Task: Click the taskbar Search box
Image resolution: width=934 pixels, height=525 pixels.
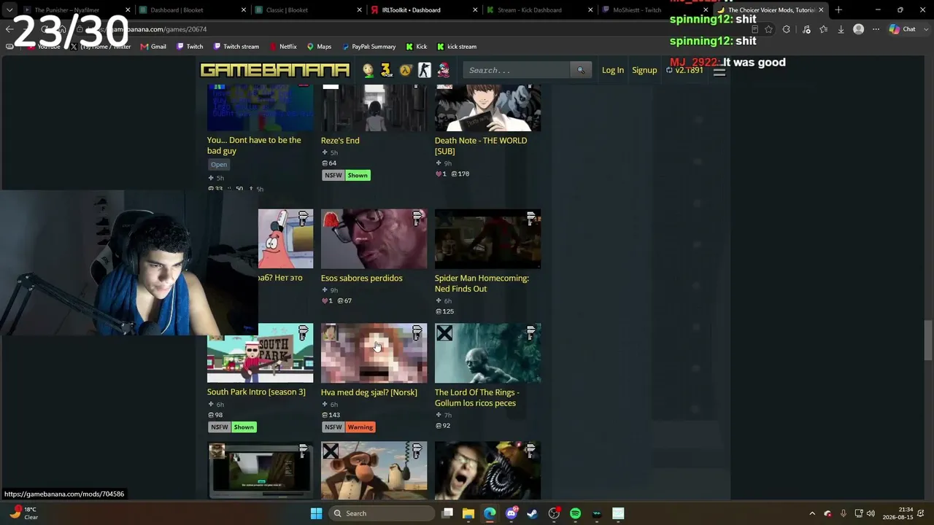Action: (x=379, y=513)
